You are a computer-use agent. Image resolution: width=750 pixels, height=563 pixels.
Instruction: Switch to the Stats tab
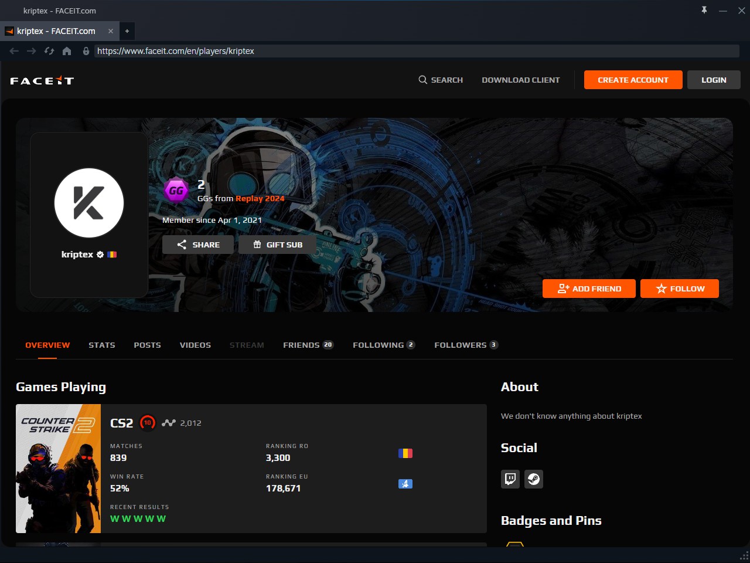pyautogui.click(x=102, y=345)
